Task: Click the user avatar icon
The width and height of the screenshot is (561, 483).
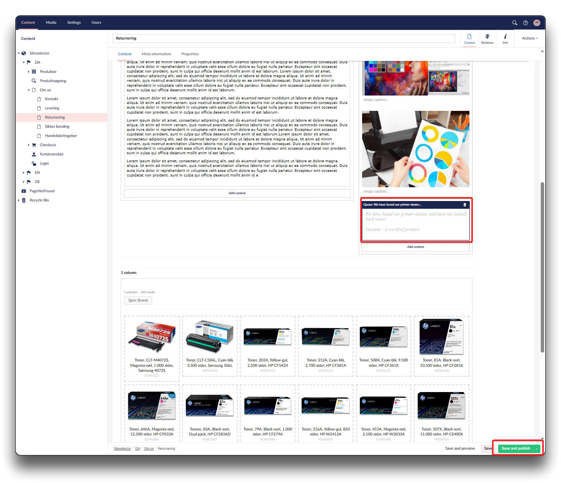Action: click(536, 23)
